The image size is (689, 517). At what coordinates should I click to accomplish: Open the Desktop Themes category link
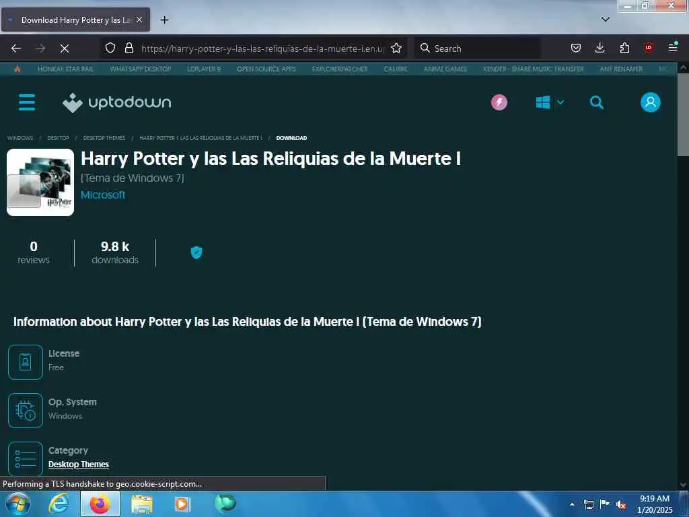79,464
